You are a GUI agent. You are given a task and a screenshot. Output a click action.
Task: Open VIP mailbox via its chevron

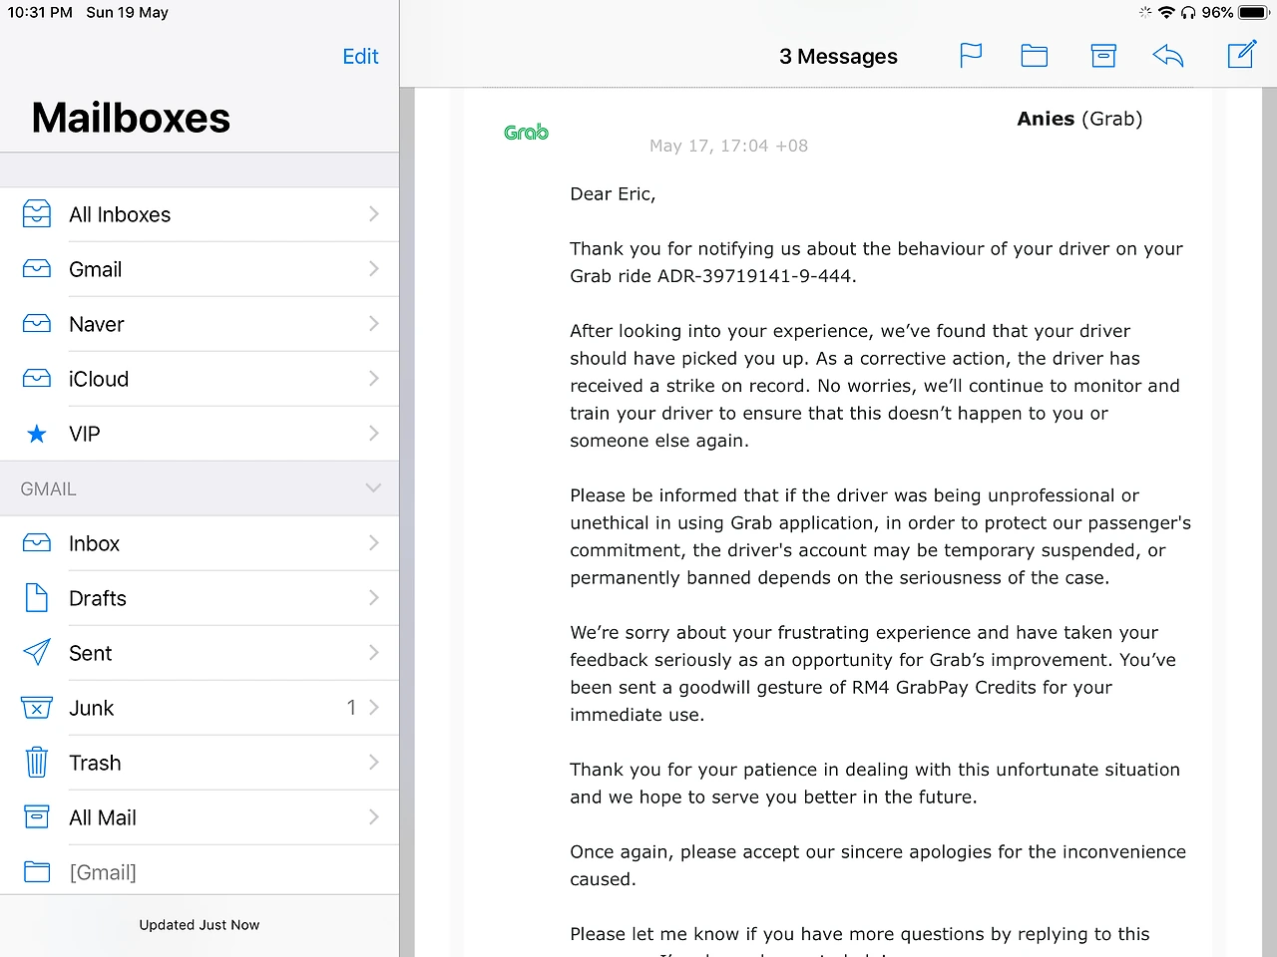pyautogui.click(x=374, y=434)
